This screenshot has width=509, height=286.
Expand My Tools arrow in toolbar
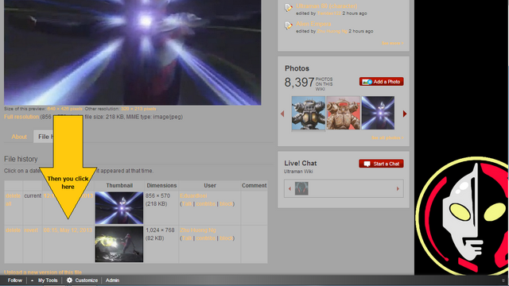click(32, 280)
